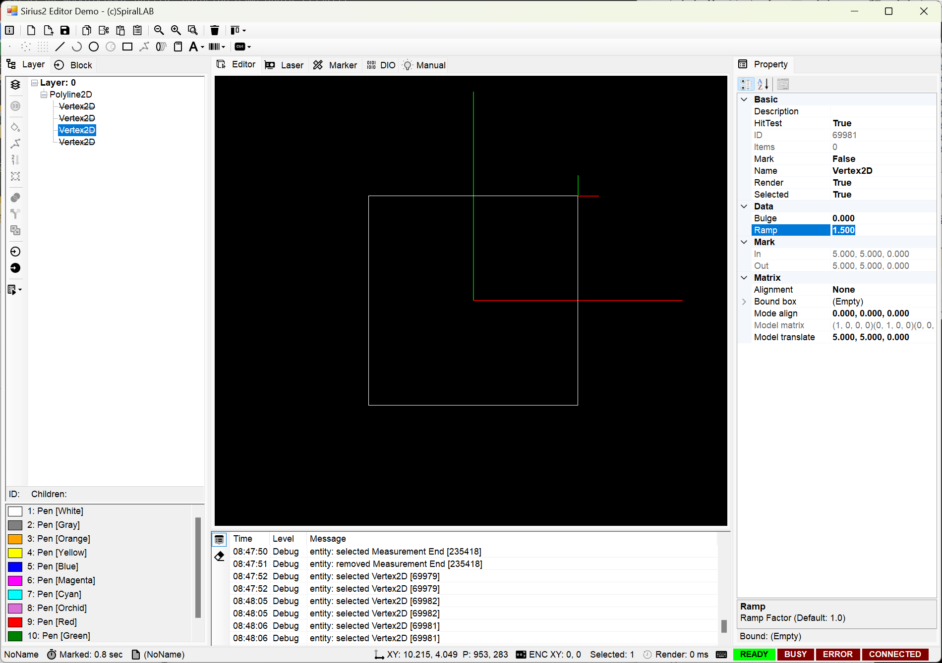Toggle the Render True value

(x=883, y=183)
